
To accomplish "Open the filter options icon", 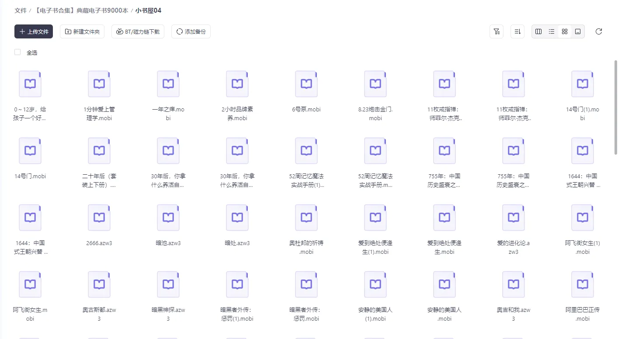I will click(496, 31).
